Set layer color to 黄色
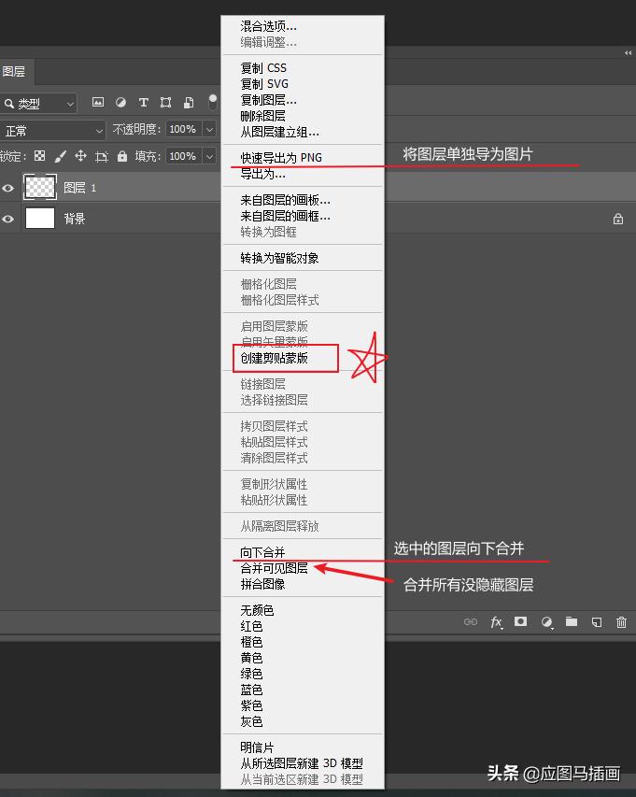 coord(251,658)
